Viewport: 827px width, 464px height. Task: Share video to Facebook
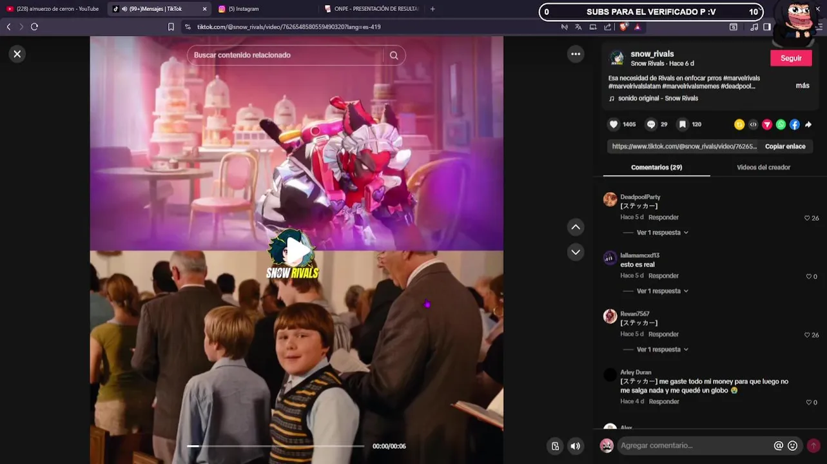pos(794,124)
